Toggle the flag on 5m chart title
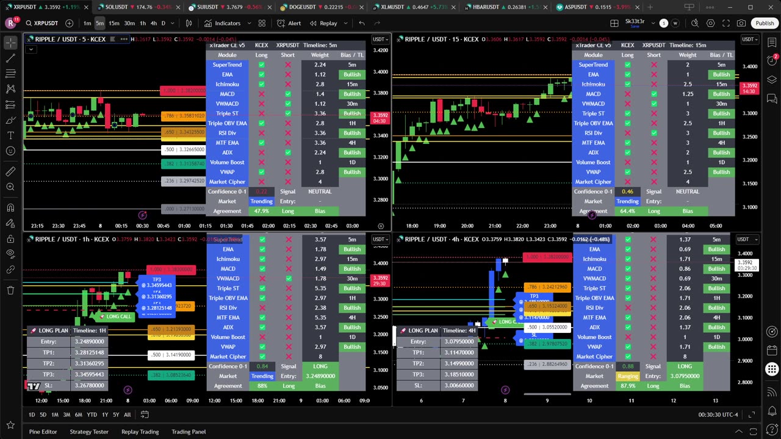 [x=112, y=39]
